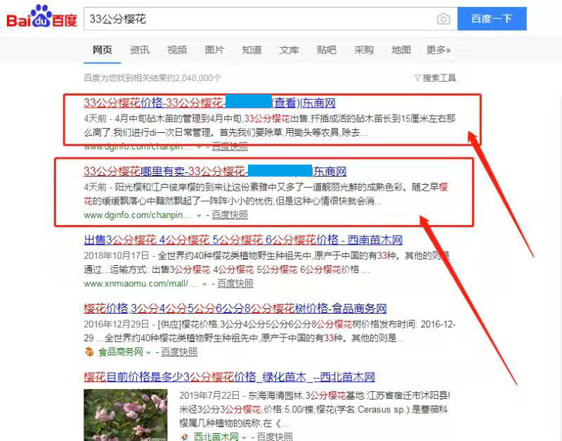
Task: Open 百度快照 for xnmiaomu.com result
Action: (235, 283)
